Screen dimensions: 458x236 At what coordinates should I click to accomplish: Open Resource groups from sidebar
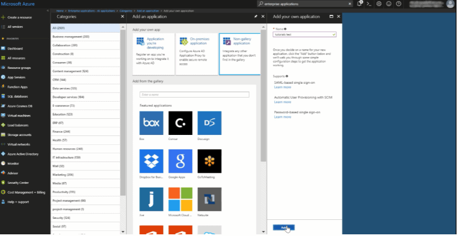(19, 68)
